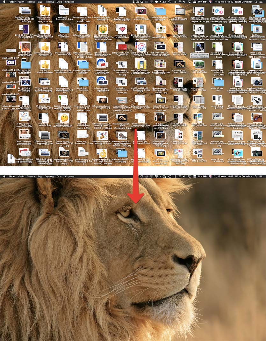This screenshot has height=341, width=266.
Task: Select the party popper objects-0017.png icon
Action: 102,136
